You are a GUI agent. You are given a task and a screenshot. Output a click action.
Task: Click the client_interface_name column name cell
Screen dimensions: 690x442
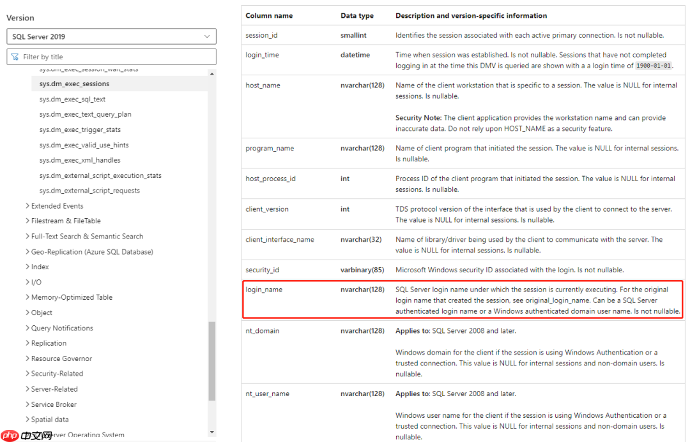click(x=280, y=239)
